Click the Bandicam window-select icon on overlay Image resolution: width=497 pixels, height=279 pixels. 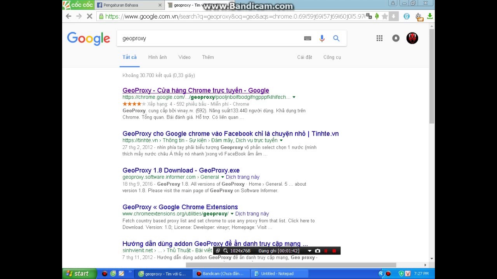point(218,251)
